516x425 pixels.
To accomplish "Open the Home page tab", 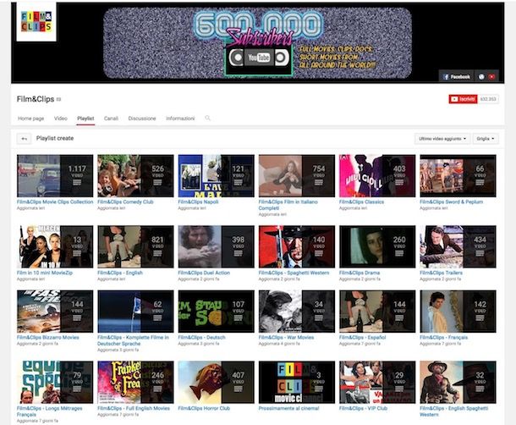I will coord(31,119).
